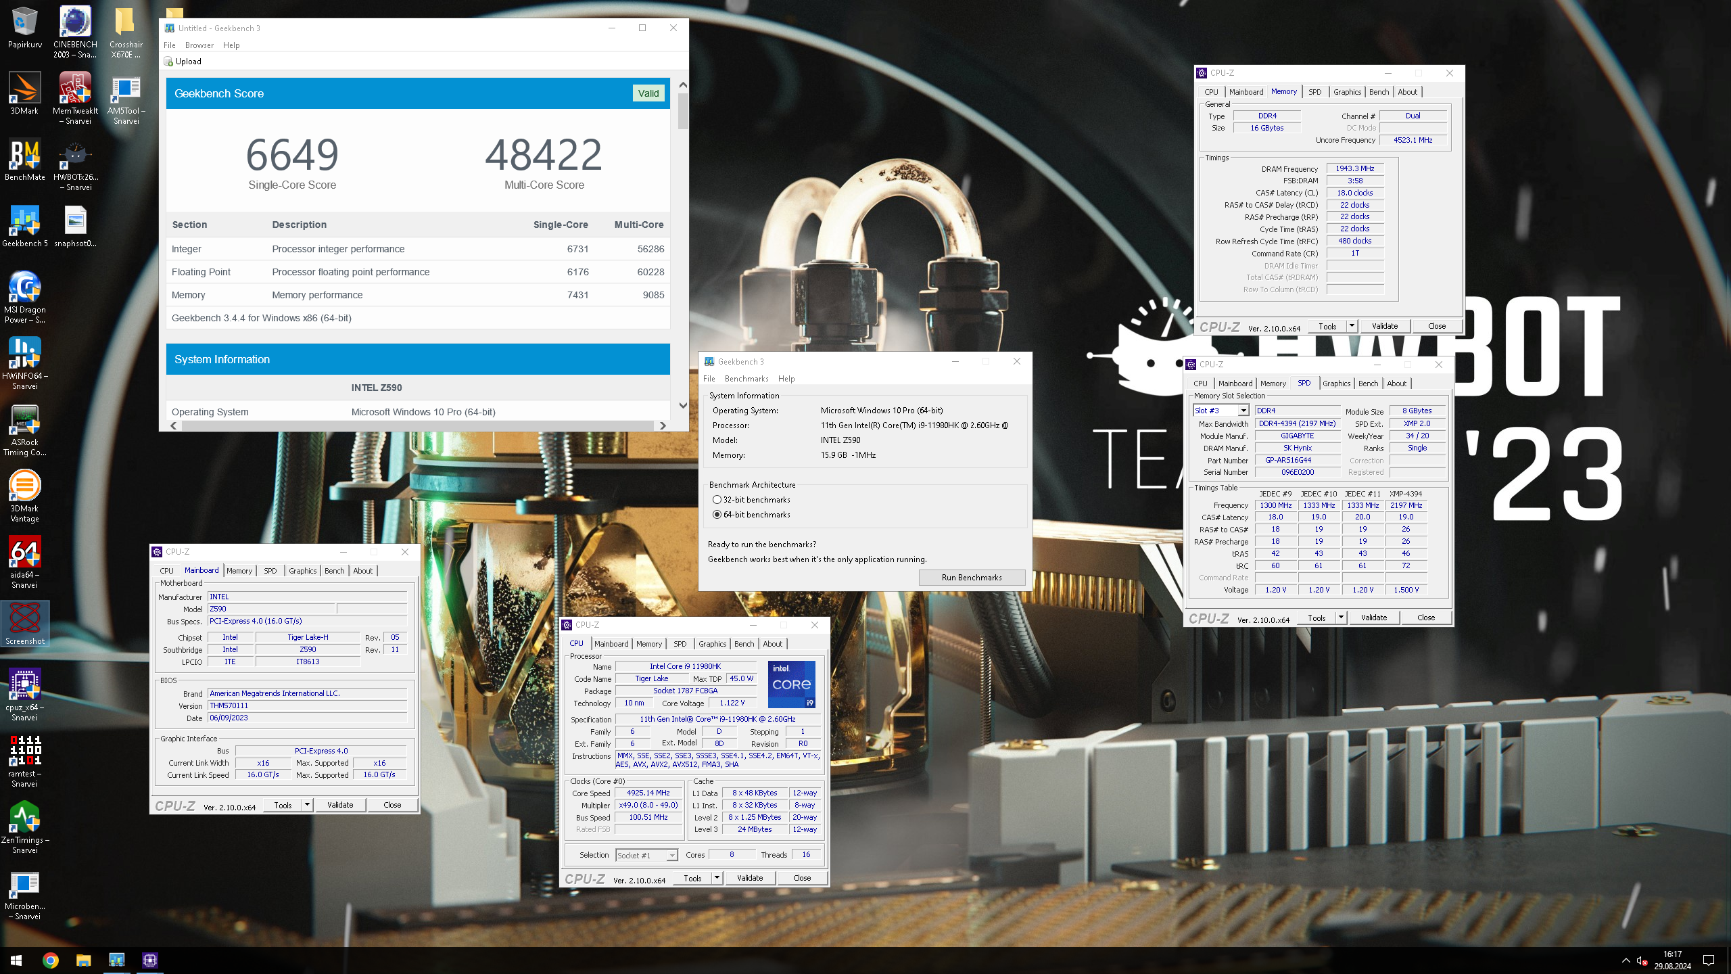Switch to Graphics tab in Mainboard CPU-Z window
This screenshot has height=974, width=1731.
(x=302, y=571)
